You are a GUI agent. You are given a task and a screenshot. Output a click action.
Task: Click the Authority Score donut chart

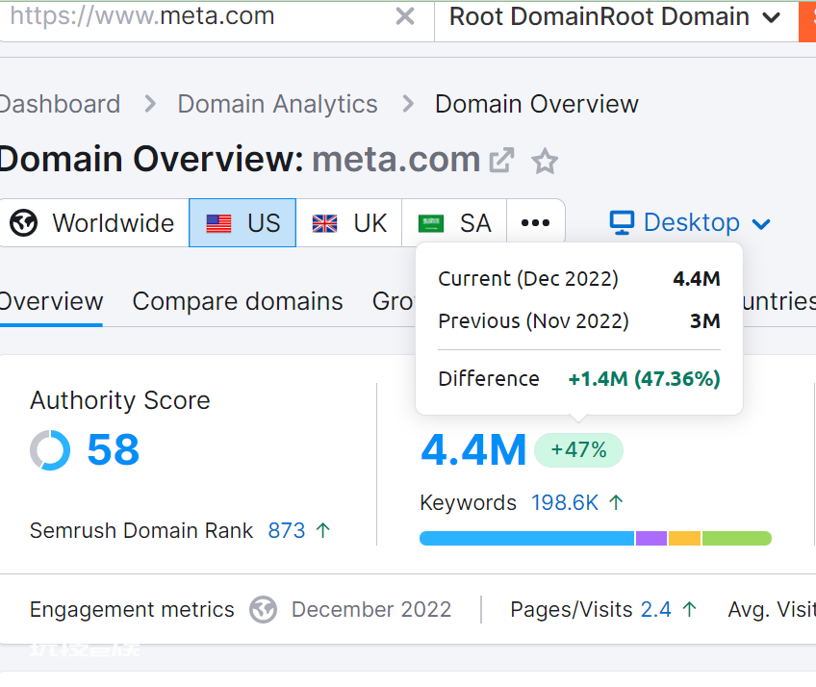tap(50, 450)
